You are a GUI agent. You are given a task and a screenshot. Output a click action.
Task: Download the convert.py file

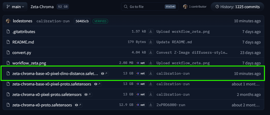151,52
